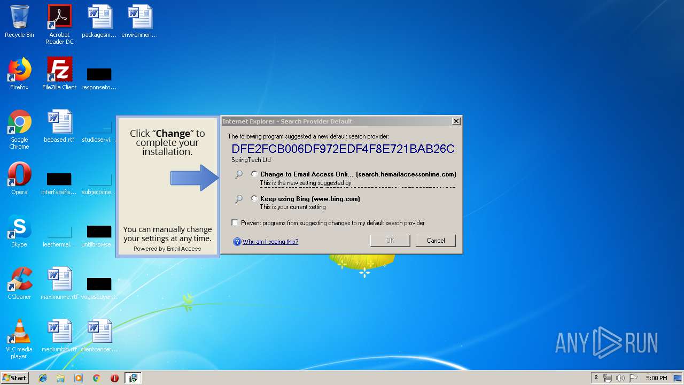Click the OK button in dialog
Image resolution: width=684 pixels, height=385 pixels.
point(390,241)
